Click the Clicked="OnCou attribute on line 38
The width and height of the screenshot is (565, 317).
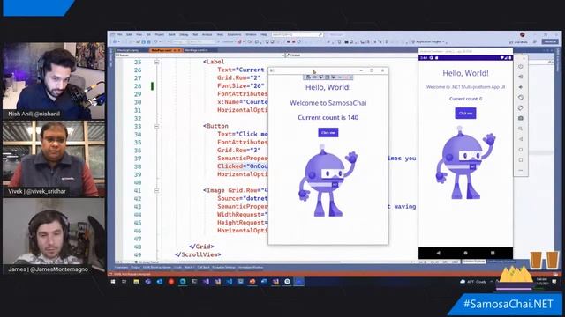[243, 166]
